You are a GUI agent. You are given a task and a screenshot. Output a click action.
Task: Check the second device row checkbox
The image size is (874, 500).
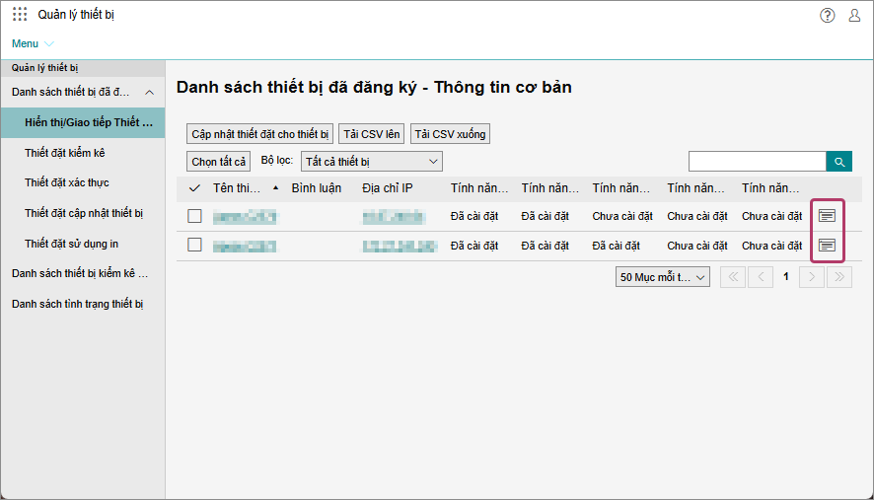(x=194, y=245)
